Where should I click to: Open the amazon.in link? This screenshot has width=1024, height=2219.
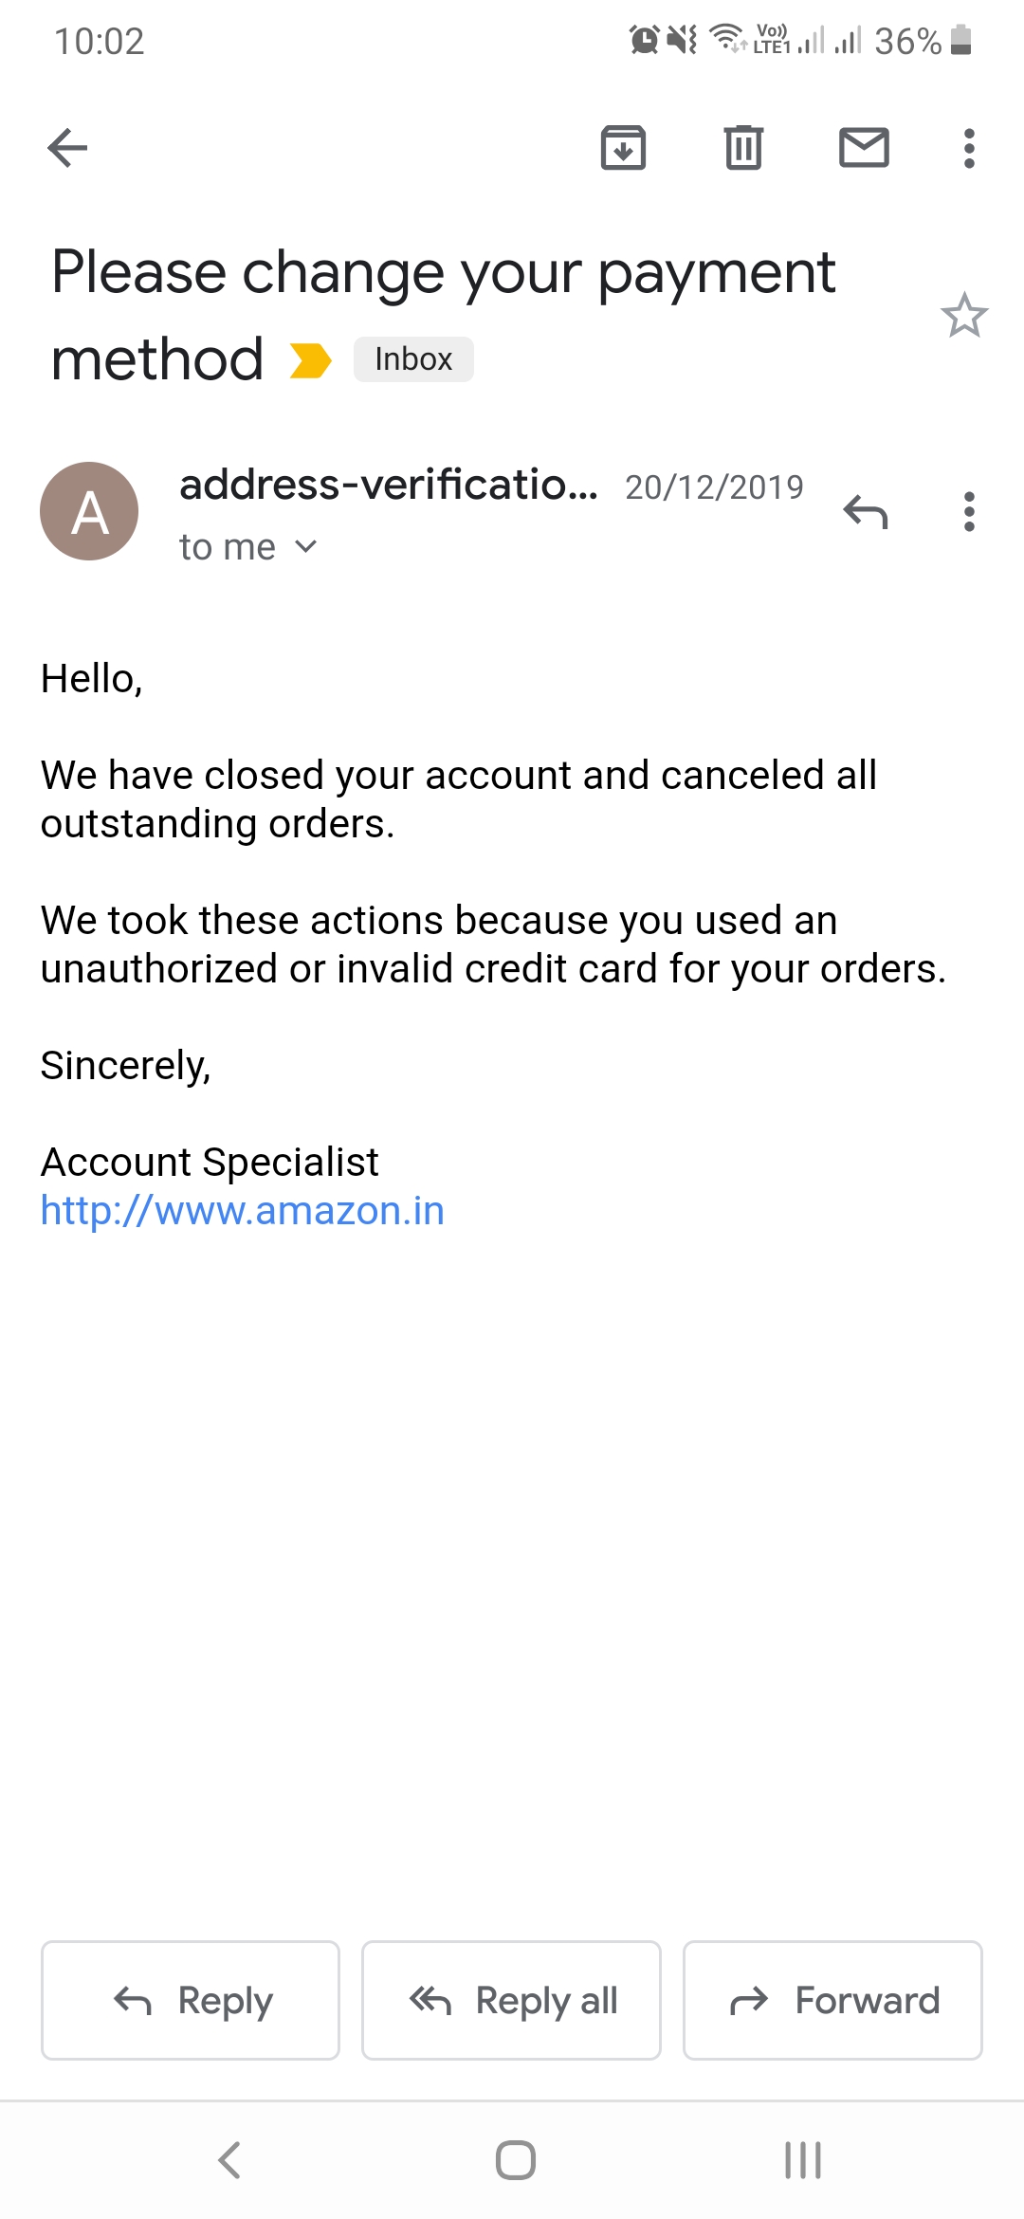[243, 1211]
